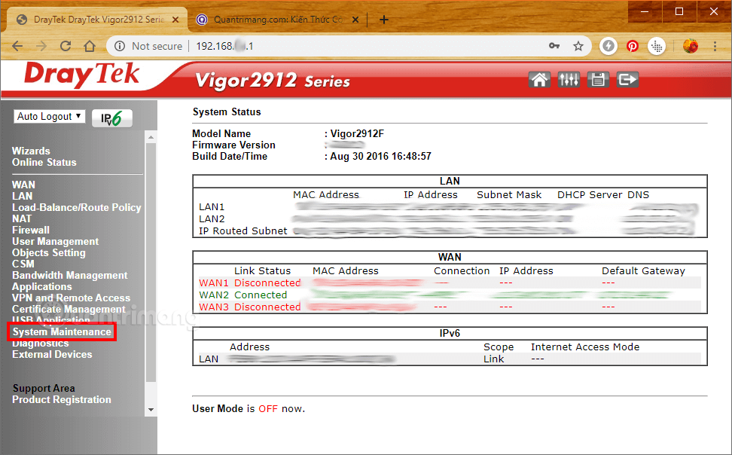
Task: Click the System Status heading
Action: tap(227, 112)
